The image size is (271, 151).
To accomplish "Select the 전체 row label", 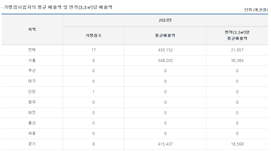I will click(32, 50).
